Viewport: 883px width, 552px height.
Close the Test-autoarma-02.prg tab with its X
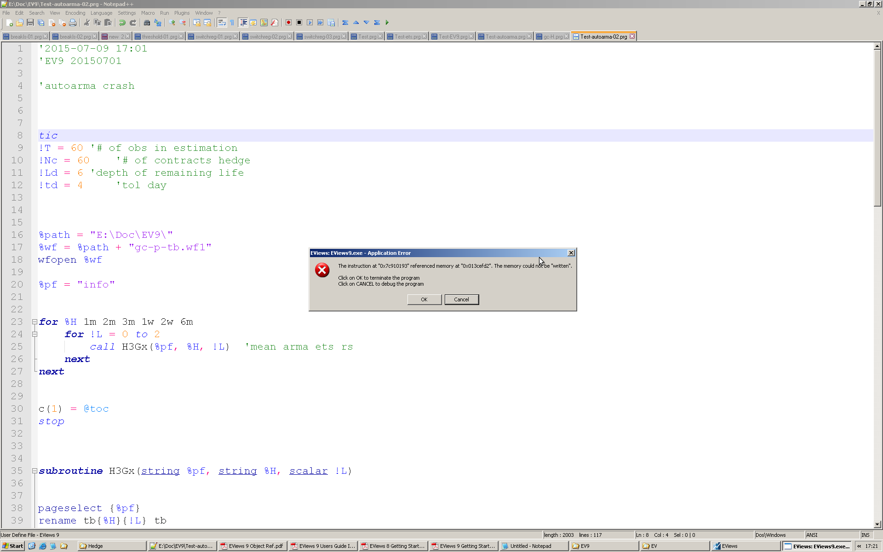632,36
